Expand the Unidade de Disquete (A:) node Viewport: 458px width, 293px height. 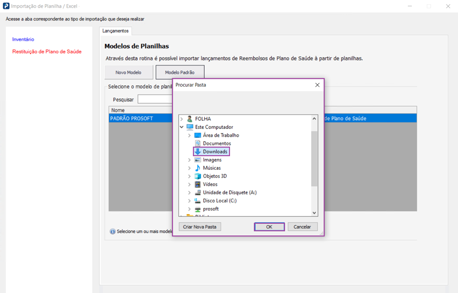(x=189, y=192)
